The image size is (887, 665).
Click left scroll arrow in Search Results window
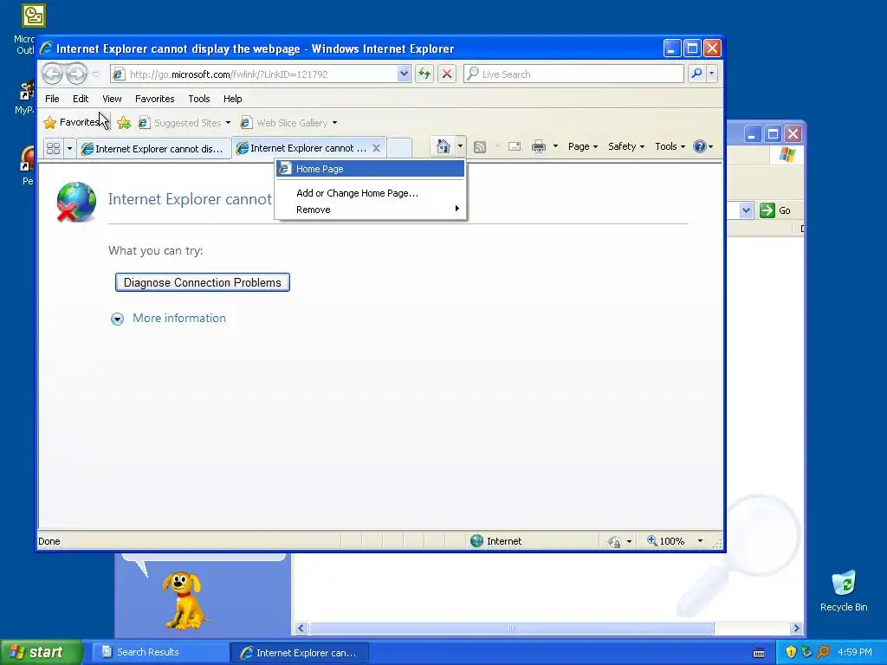click(301, 629)
